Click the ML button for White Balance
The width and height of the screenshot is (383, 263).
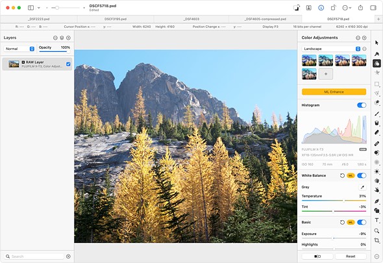pos(351,175)
